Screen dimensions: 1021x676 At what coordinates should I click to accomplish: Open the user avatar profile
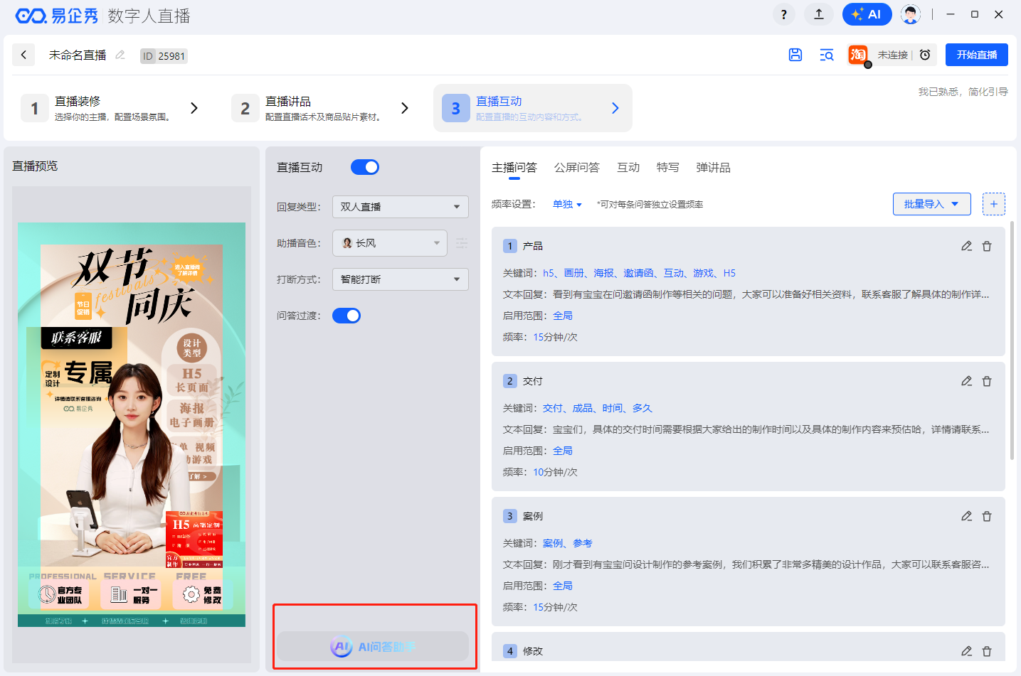pyautogui.click(x=910, y=14)
